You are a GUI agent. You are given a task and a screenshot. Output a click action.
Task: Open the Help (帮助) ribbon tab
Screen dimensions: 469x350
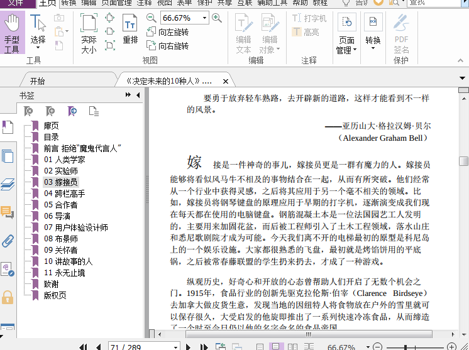(x=300, y=3)
